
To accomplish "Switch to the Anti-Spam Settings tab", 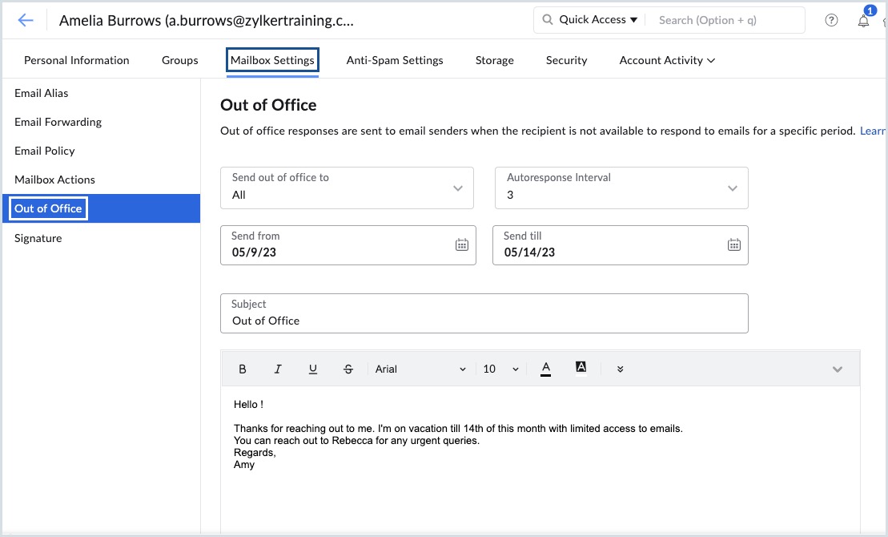I will 395,60.
